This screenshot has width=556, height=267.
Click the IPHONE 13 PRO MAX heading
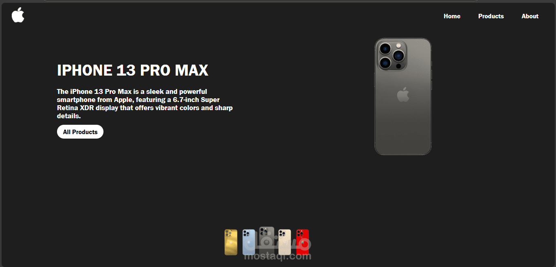(x=132, y=70)
